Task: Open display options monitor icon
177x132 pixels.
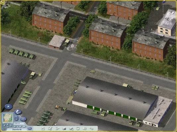Action: click(x=78, y=128)
